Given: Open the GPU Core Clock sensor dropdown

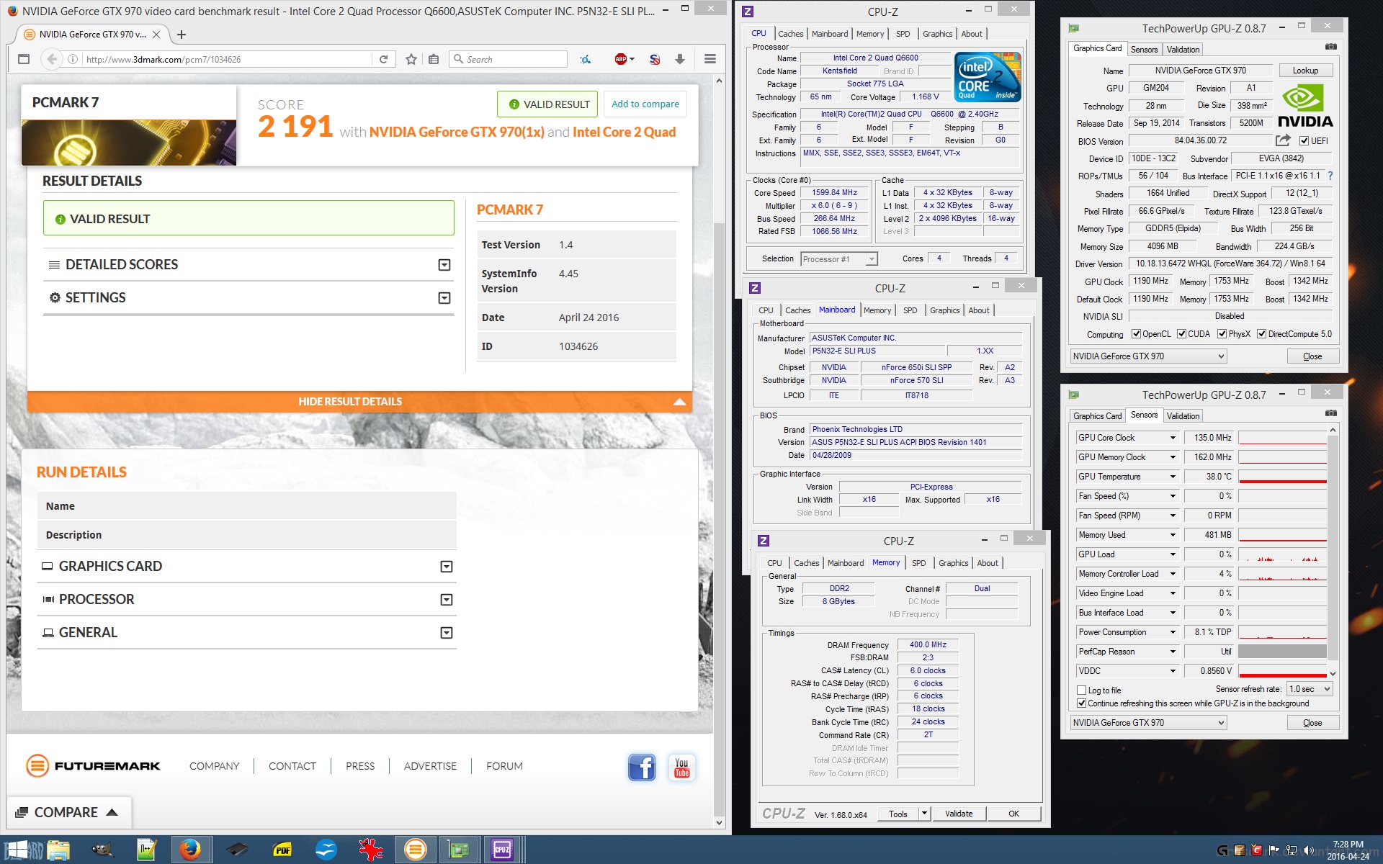Looking at the screenshot, I should (1173, 438).
